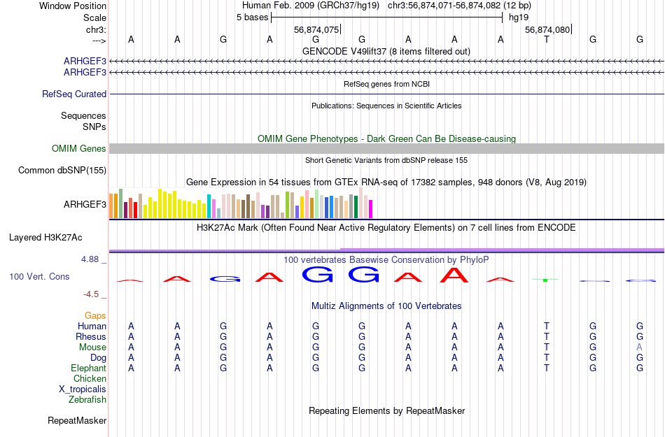Click the -4.5 conservation scale minimum
The image size is (665, 437).
pos(91,294)
